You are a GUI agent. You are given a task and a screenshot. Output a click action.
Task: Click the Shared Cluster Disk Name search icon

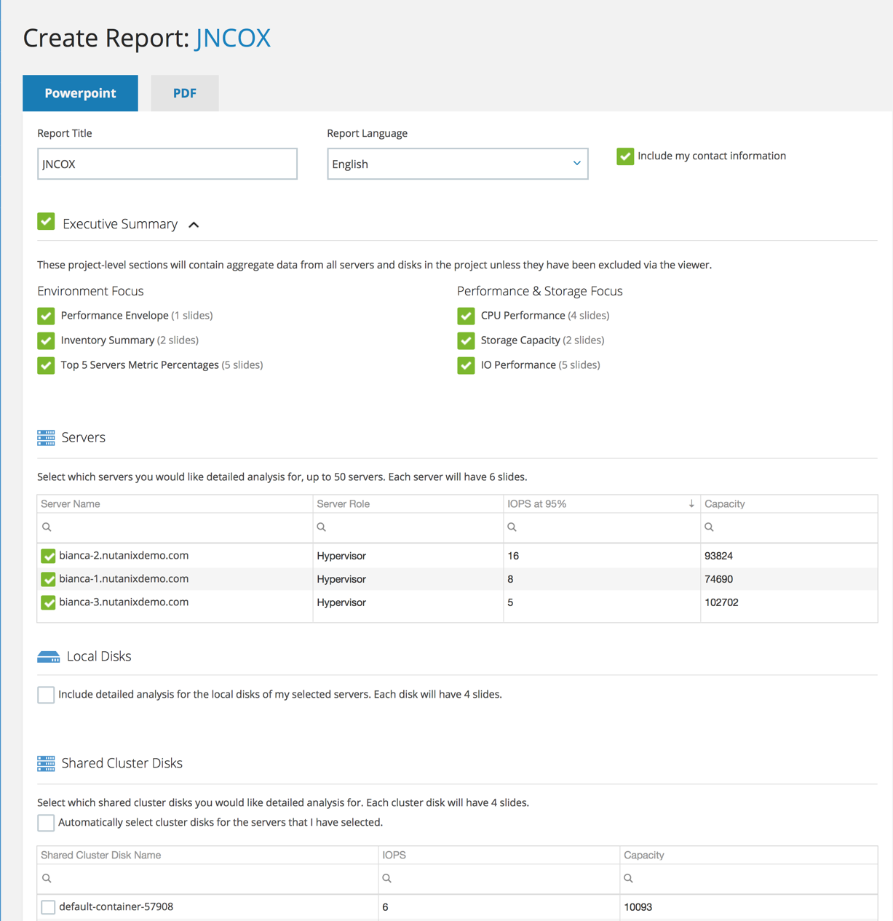47,878
